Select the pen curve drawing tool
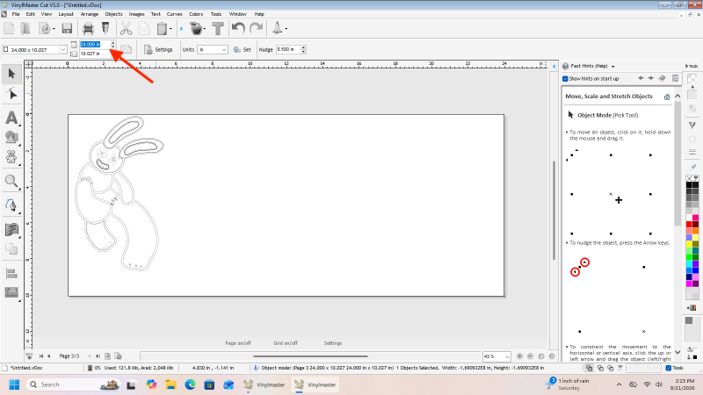Image resolution: width=703 pixels, height=395 pixels. click(11, 205)
